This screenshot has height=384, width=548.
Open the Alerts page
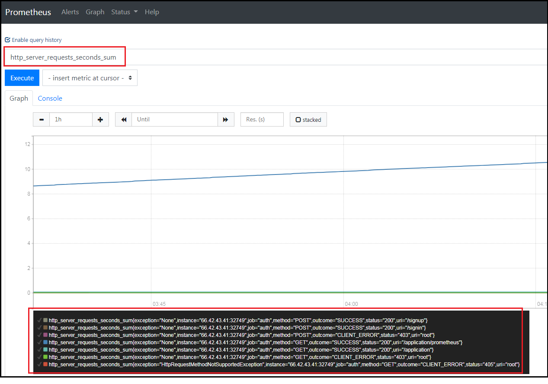point(70,12)
